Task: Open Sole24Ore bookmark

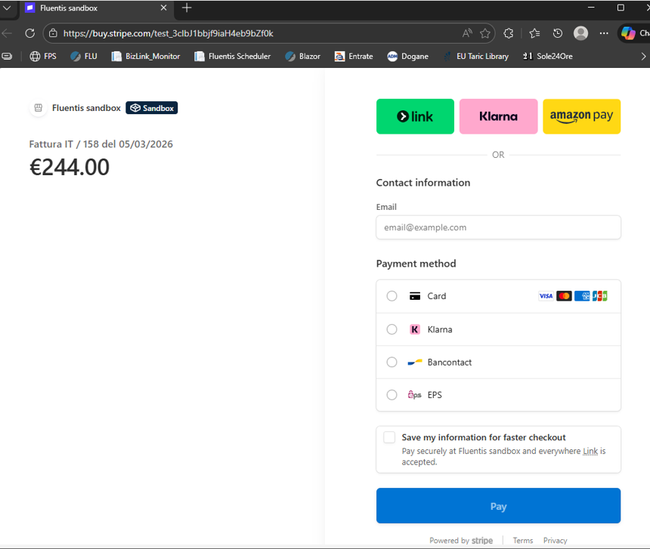Action: tap(548, 57)
